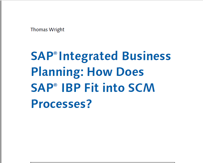Viewport: 203px width, 163px height.
Task: Click the word Fit in the title
Action: tap(91, 87)
